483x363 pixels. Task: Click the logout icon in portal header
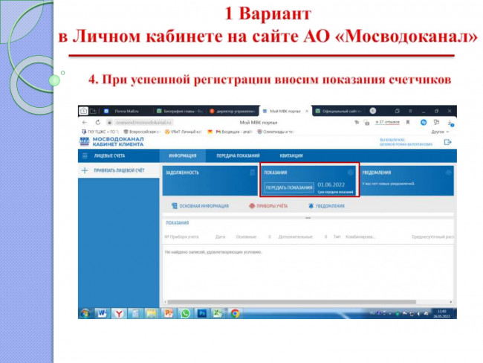[x=447, y=142]
